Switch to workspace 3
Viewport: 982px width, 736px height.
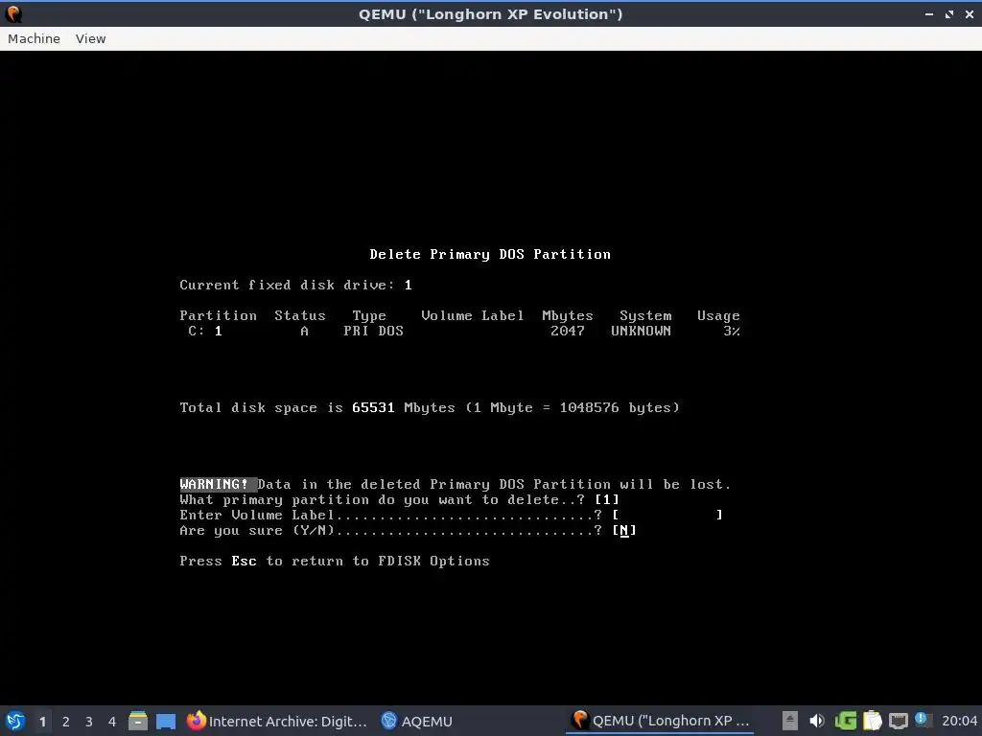(x=89, y=722)
